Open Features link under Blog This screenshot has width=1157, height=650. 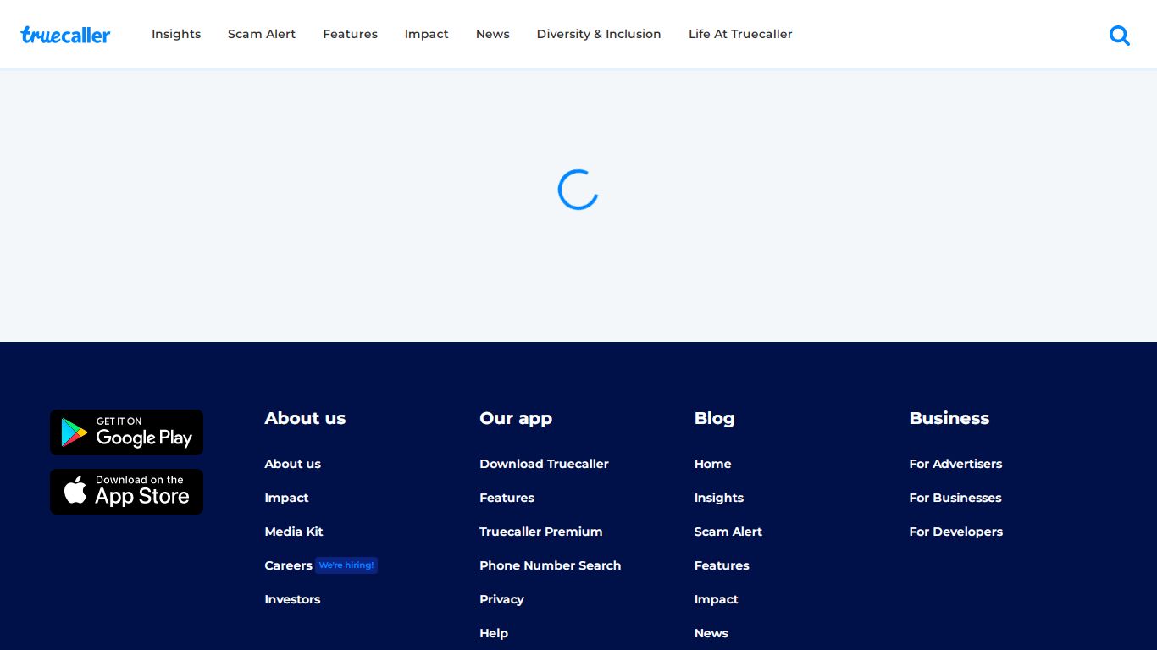coord(722,565)
